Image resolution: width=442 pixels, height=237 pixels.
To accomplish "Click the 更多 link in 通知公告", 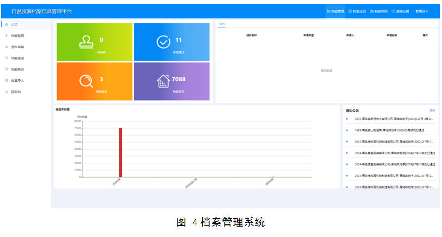I will [x=432, y=110].
